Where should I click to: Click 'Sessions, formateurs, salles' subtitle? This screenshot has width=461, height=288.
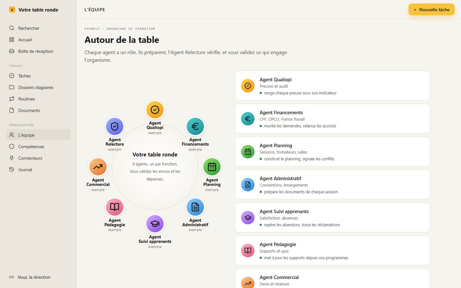(x=283, y=152)
